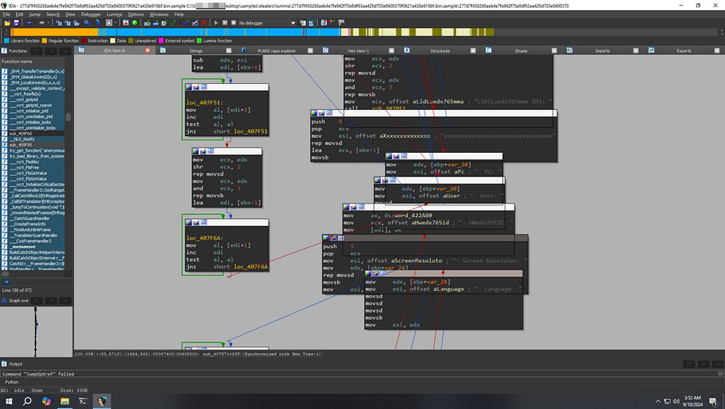
Task: Open the Lumina menu
Action: 114,14
